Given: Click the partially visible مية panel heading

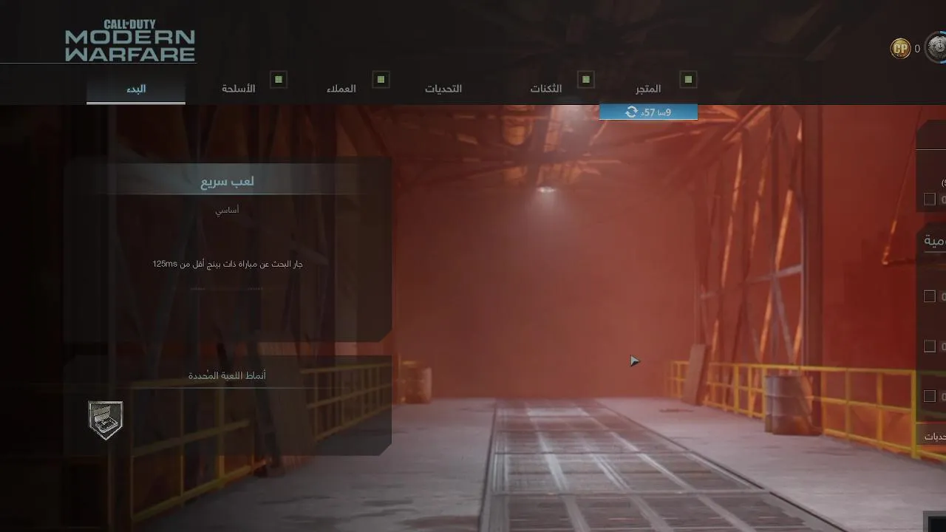Looking at the screenshot, I should (935, 241).
